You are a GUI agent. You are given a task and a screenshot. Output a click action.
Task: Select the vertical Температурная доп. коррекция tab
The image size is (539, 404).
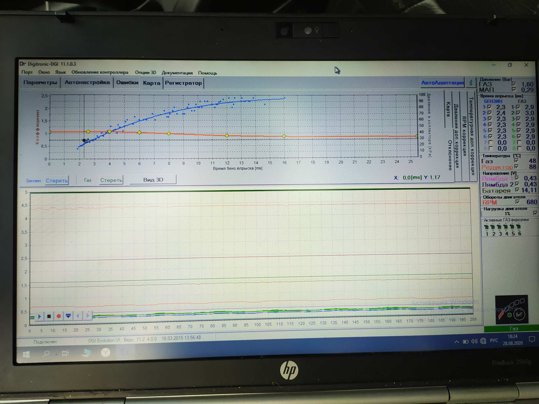(472, 136)
